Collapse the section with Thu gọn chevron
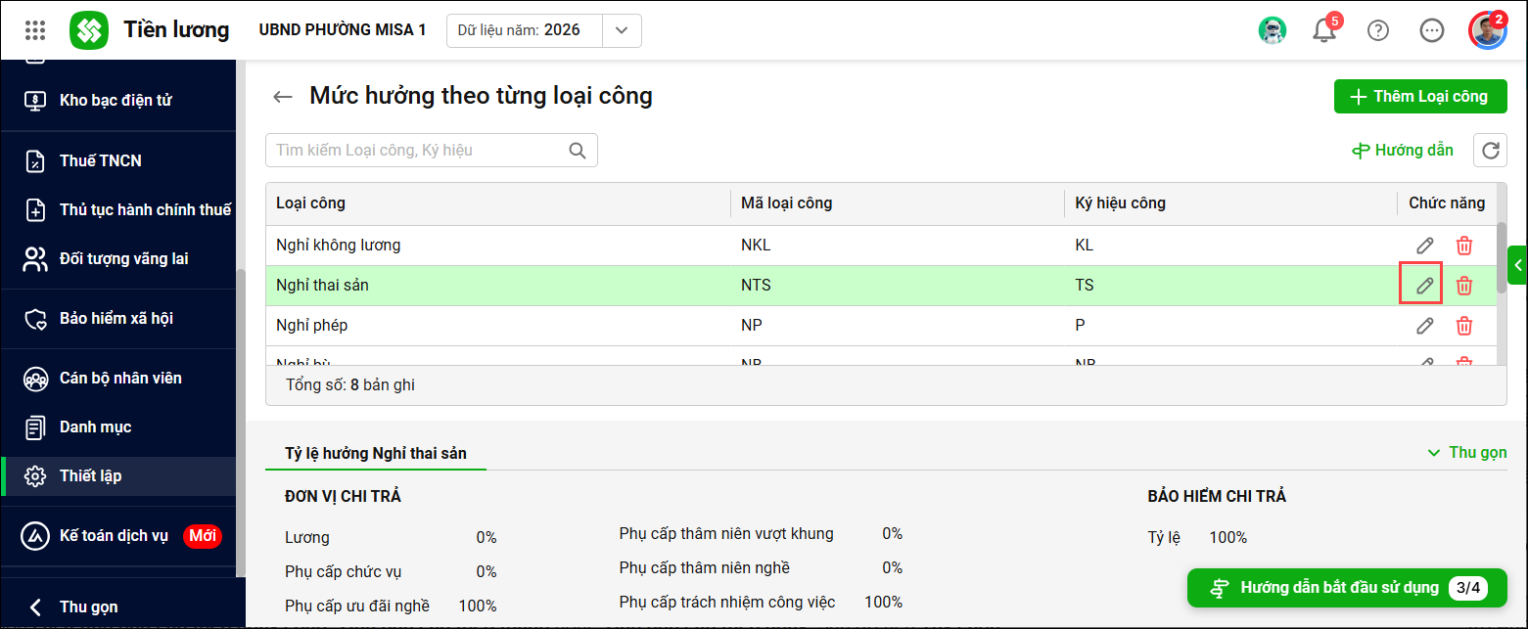 click(1466, 452)
